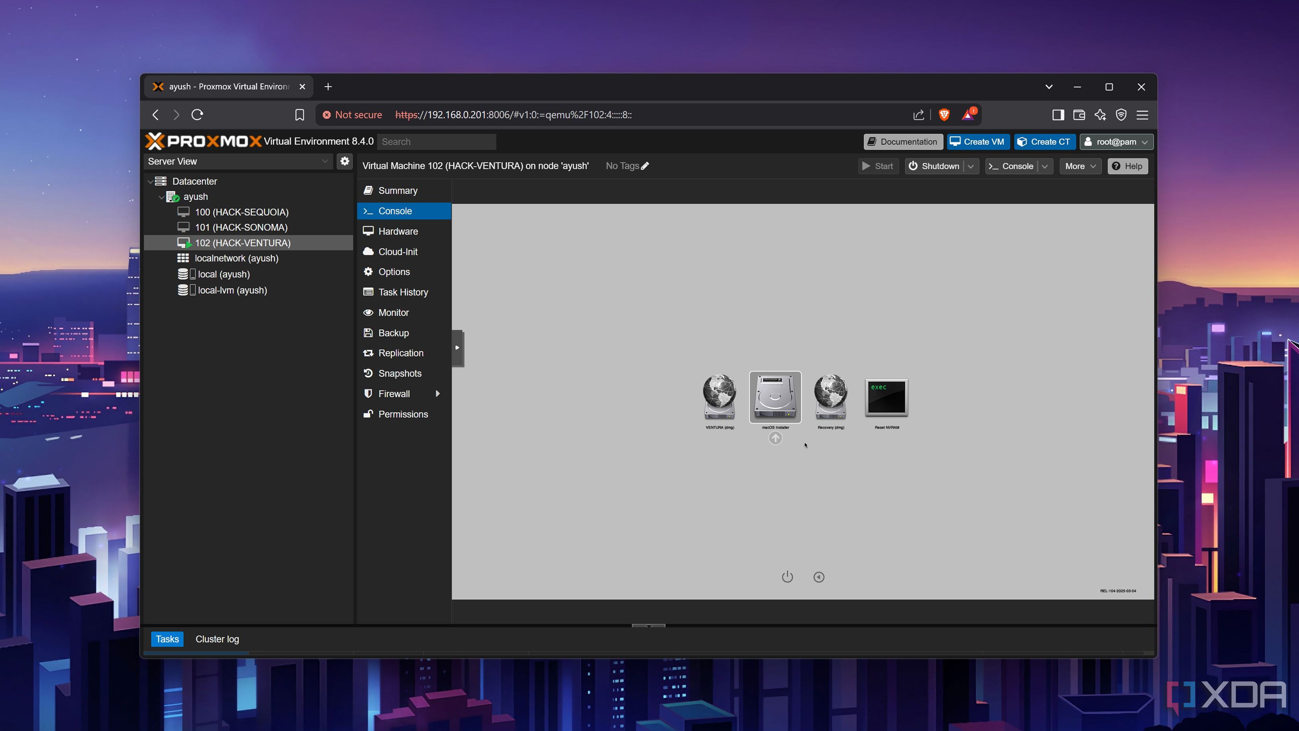Reload the Proxmox page
The height and width of the screenshot is (731, 1299).
[x=197, y=115]
